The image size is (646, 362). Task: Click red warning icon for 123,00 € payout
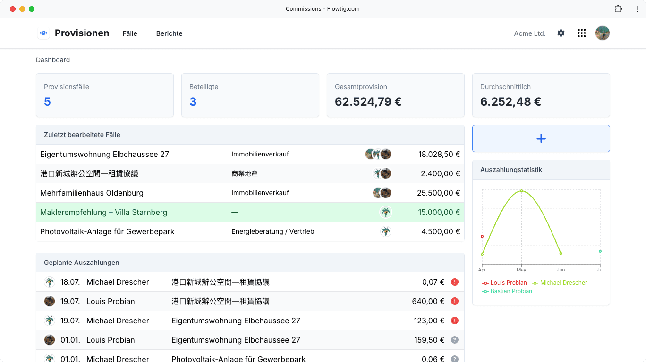455,321
